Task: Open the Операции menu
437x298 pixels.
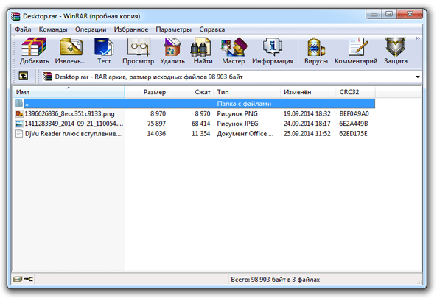Action: (x=91, y=29)
